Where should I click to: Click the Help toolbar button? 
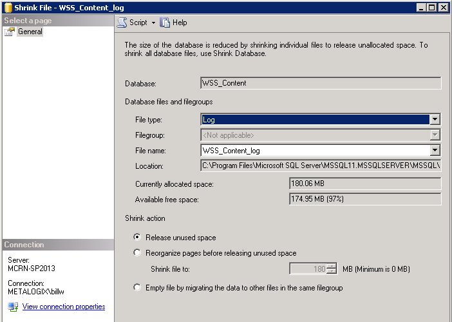click(x=174, y=23)
